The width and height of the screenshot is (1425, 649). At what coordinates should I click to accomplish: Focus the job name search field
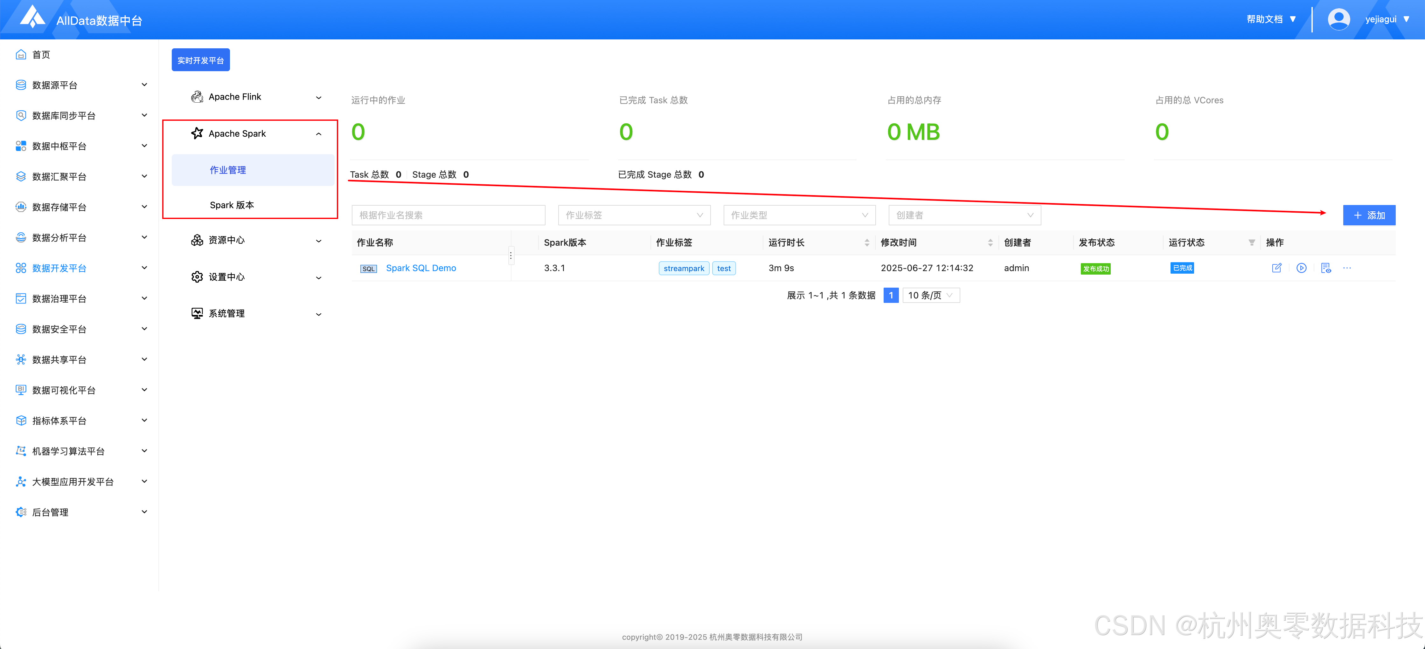coord(448,215)
